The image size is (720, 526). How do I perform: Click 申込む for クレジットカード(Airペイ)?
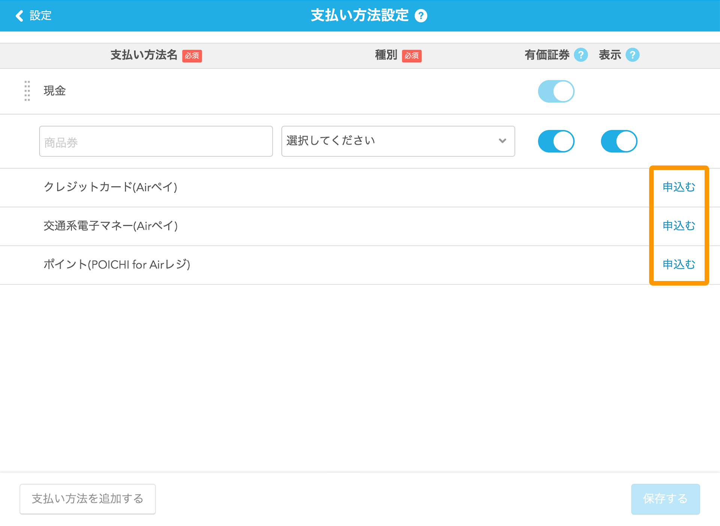(x=679, y=187)
